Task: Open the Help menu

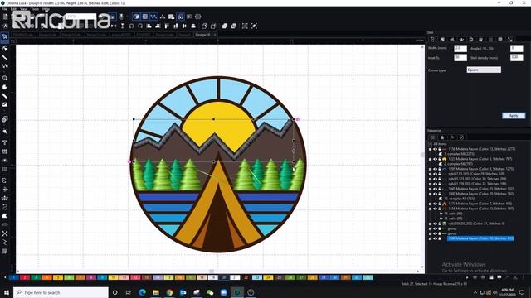Action: click(x=46, y=9)
